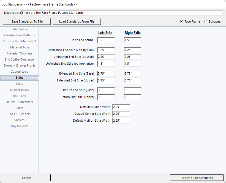The height and width of the screenshot is (183, 226).
Task: Select the Rails section
Action: [19, 84]
